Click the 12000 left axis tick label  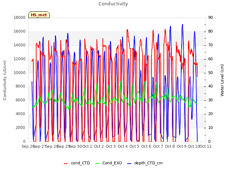pyautogui.click(x=20, y=59)
